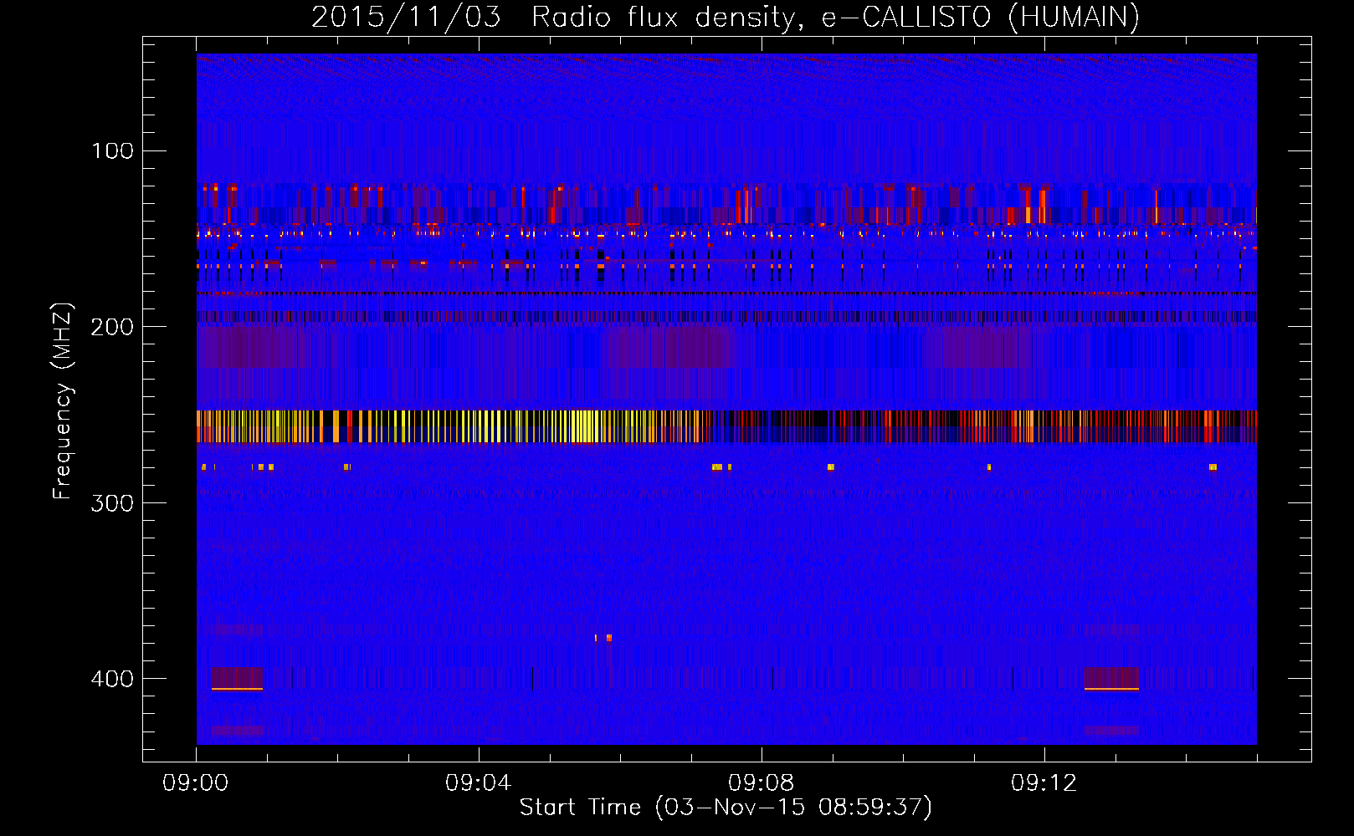Select the 400 frequency tick label
The width and height of the screenshot is (1354, 836).
[112, 678]
